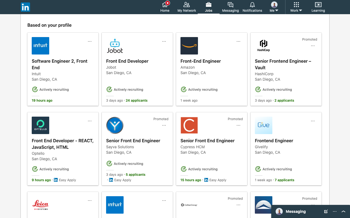The width and height of the screenshot is (350, 218).
Task: Open more options on Cypress HCM card
Action: [x=238, y=125]
